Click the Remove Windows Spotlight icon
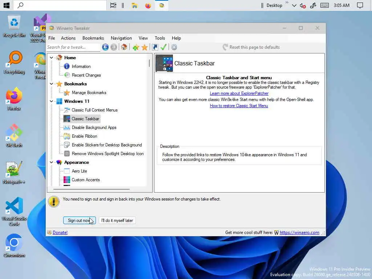The height and width of the screenshot is (279, 372). tap(67, 154)
